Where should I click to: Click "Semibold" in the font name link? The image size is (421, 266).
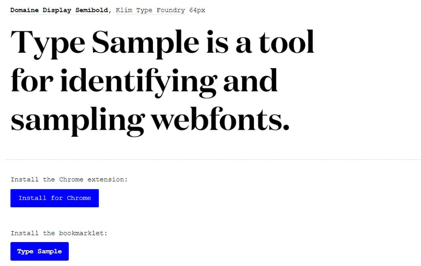(92, 10)
